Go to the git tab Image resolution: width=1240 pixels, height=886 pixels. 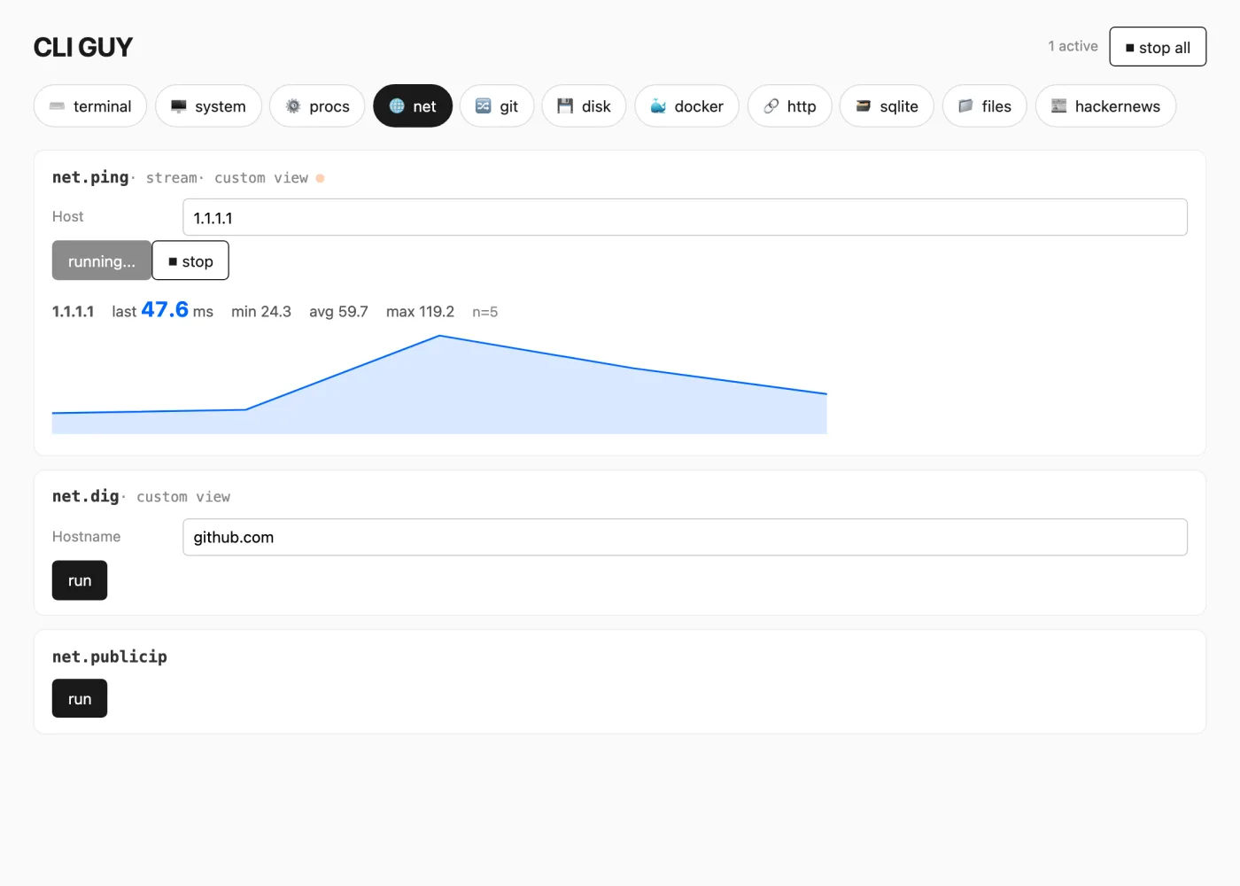click(497, 106)
